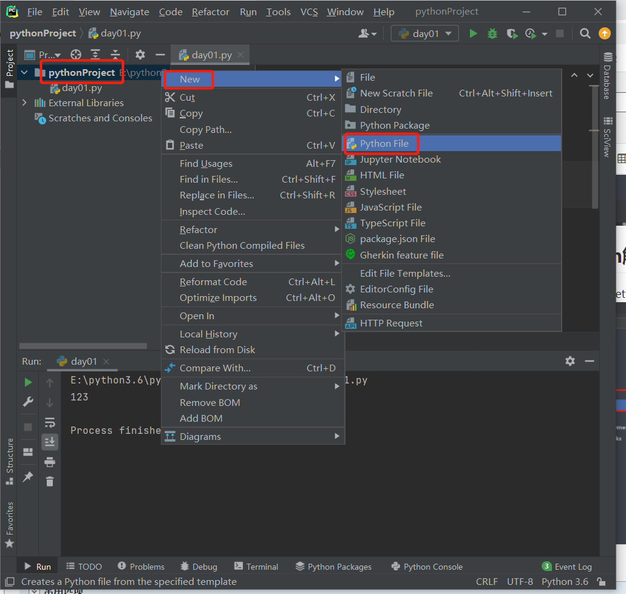Open the Database tool window
626x594 pixels.
(608, 76)
